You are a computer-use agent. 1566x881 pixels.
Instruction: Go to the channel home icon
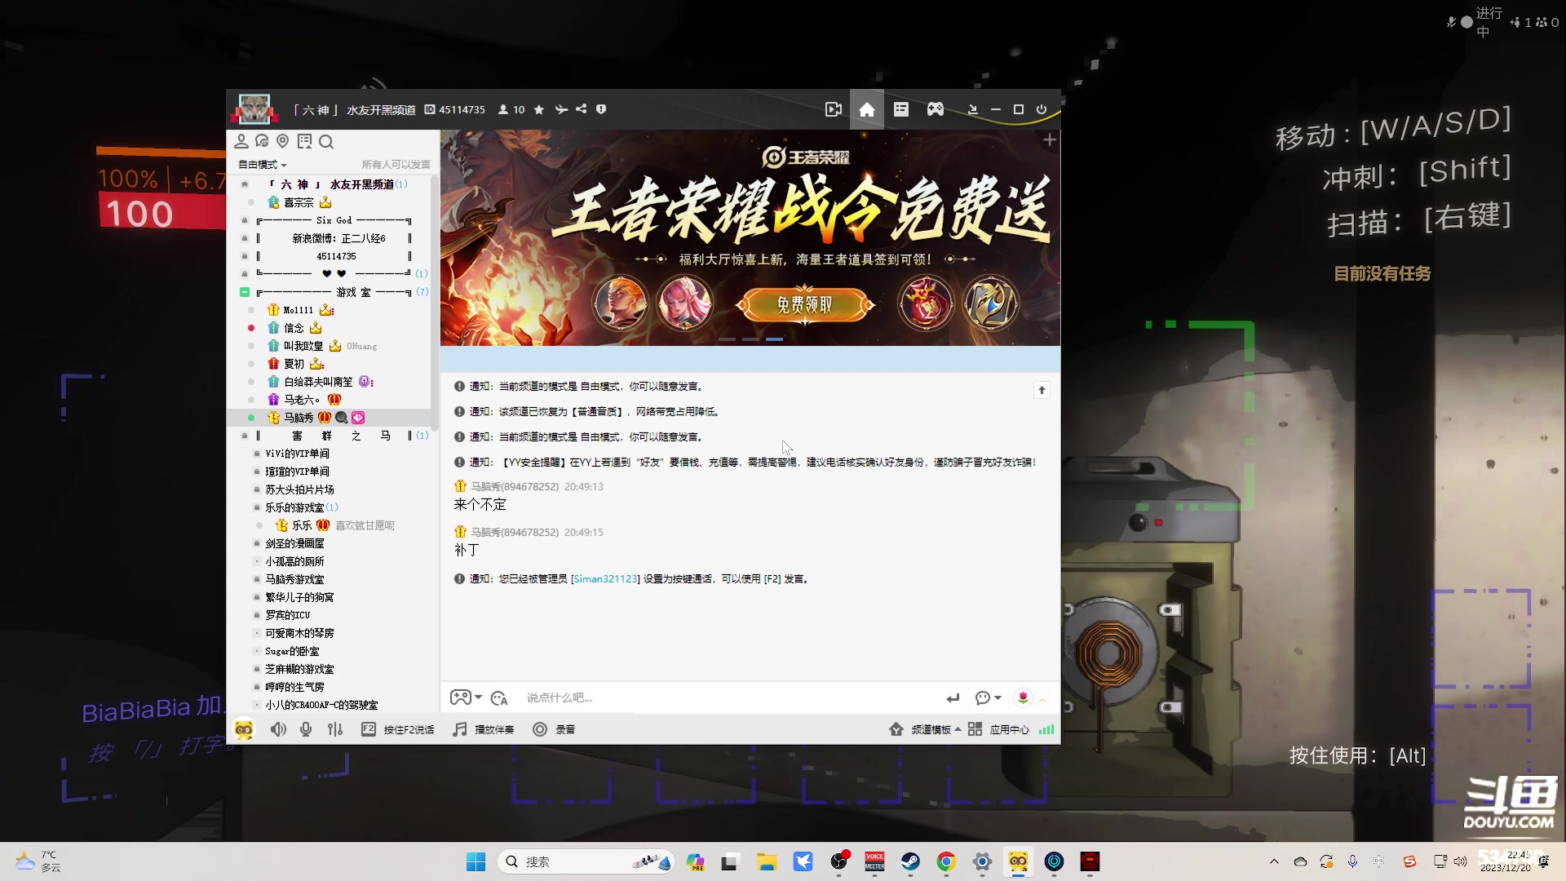867,109
